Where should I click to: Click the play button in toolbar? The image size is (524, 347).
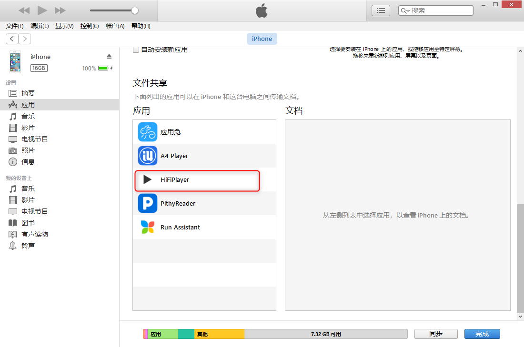click(x=42, y=10)
